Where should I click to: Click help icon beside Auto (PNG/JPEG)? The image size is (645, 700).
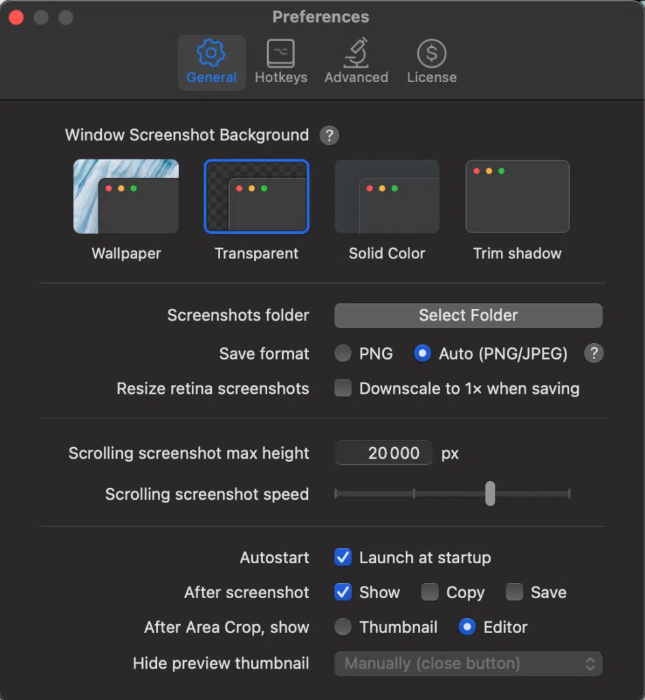(594, 353)
